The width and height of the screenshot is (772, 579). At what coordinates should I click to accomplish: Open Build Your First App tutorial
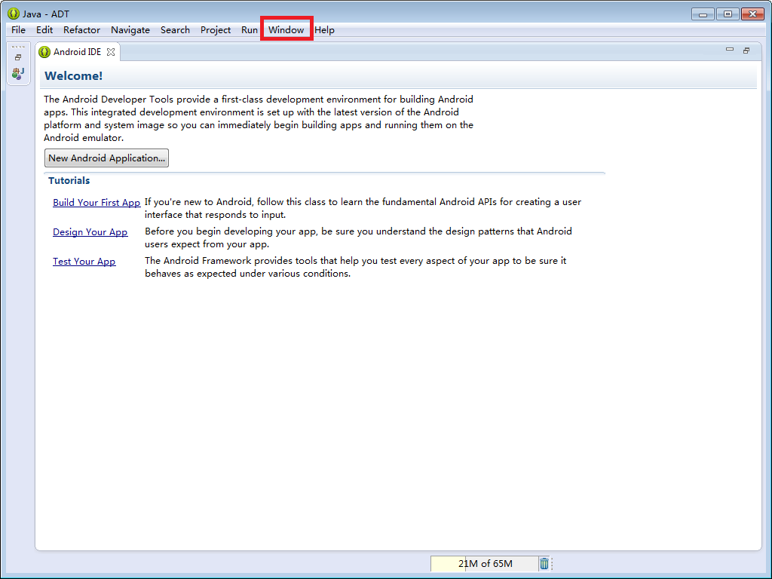pyautogui.click(x=96, y=202)
